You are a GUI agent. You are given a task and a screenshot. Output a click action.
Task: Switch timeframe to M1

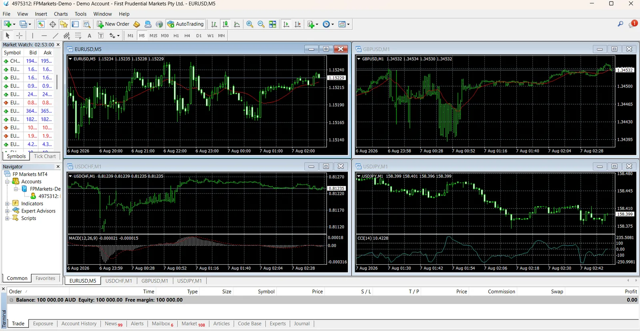coord(130,36)
